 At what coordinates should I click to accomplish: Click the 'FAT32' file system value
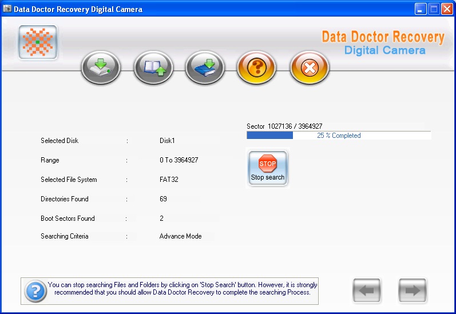point(169,180)
